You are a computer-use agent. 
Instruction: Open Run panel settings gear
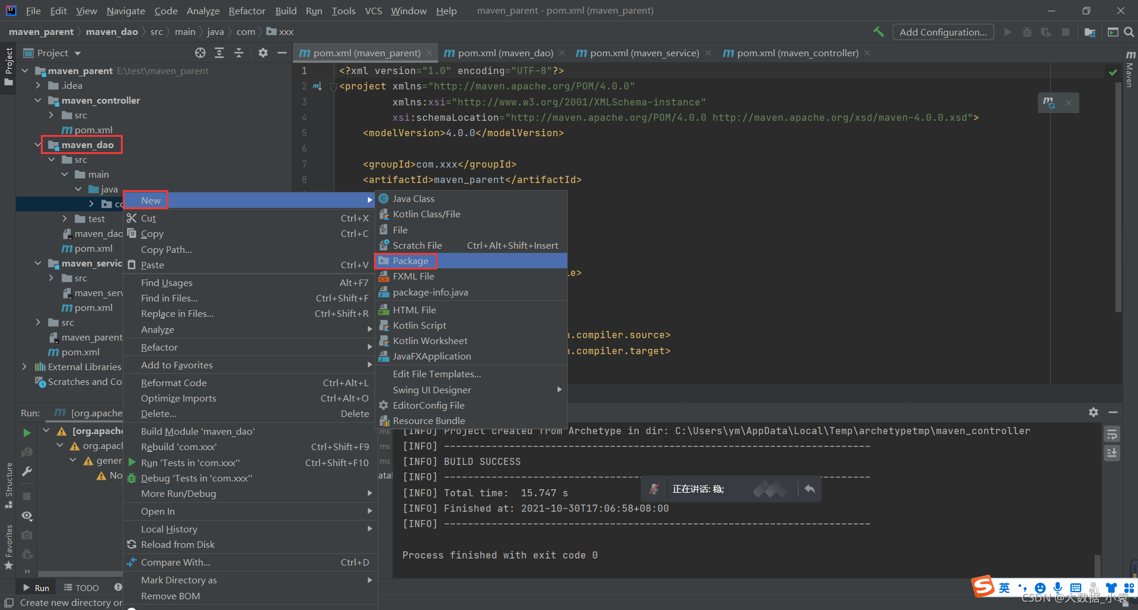click(x=1094, y=412)
